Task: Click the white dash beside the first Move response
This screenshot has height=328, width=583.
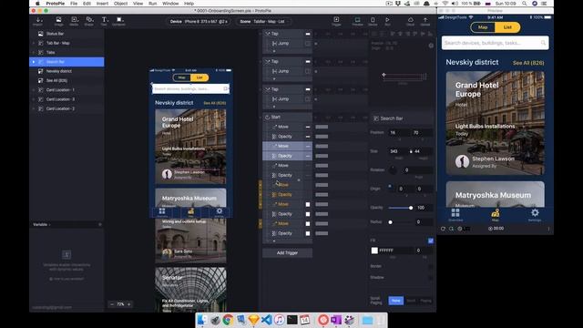Action: coord(308,127)
